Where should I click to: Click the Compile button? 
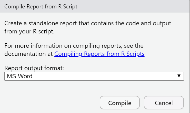(x=120, y=103)
